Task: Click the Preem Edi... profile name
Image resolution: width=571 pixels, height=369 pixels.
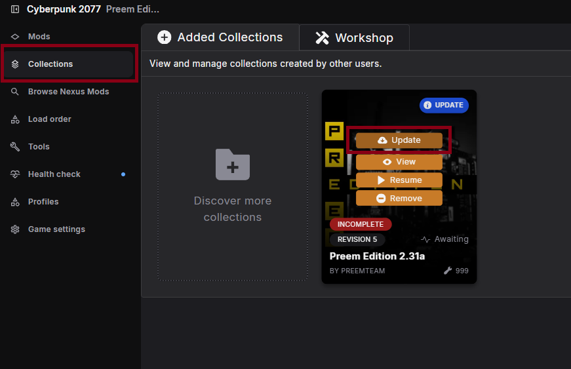Action: point(132,9)
